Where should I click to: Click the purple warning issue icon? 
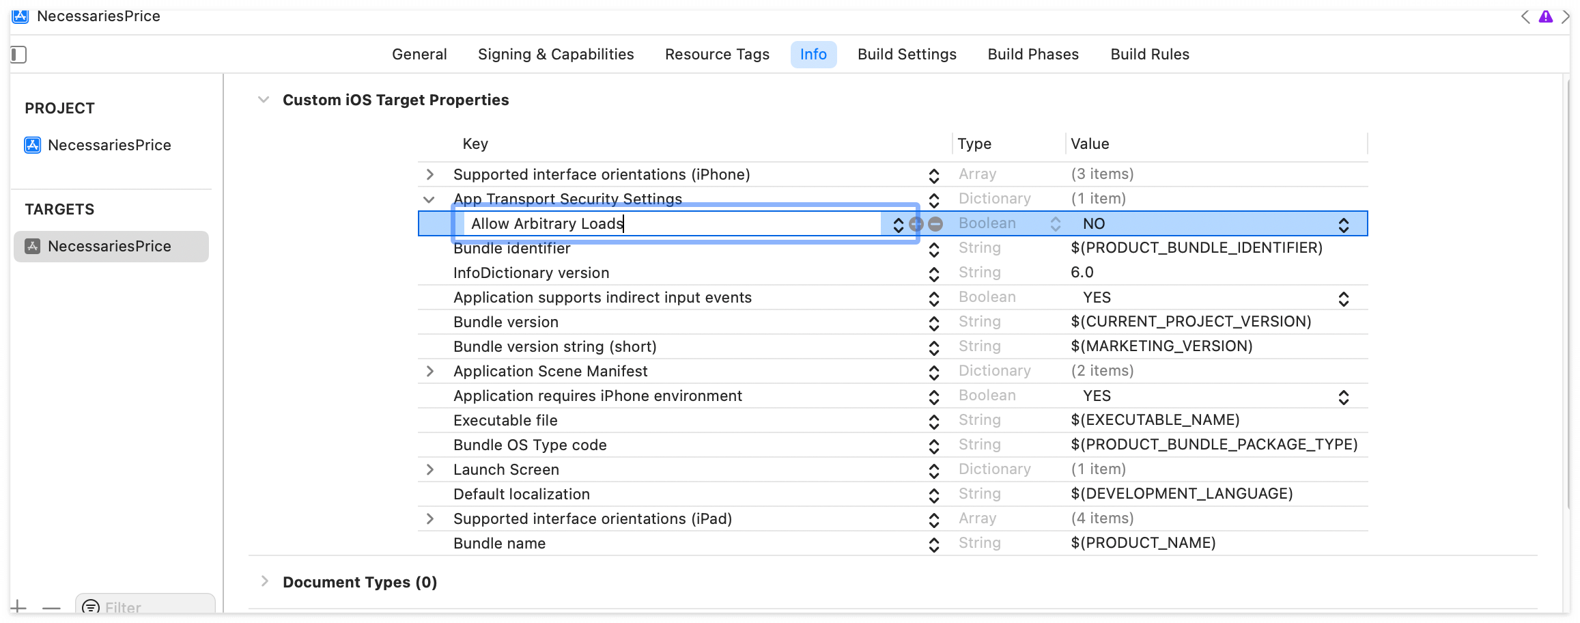pos(1546,17)
